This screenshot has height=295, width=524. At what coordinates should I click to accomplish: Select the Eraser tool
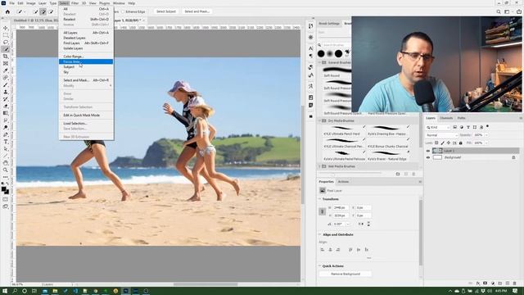point(6,106)
